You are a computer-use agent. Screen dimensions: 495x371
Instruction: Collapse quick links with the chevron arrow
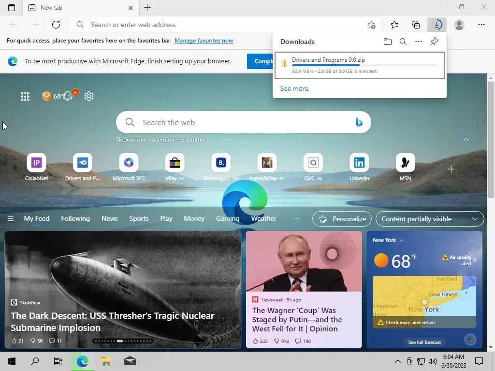click(466, 140)
